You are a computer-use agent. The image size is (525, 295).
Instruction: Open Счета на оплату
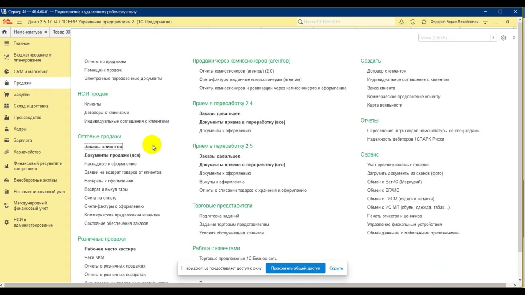click(100, 198)
